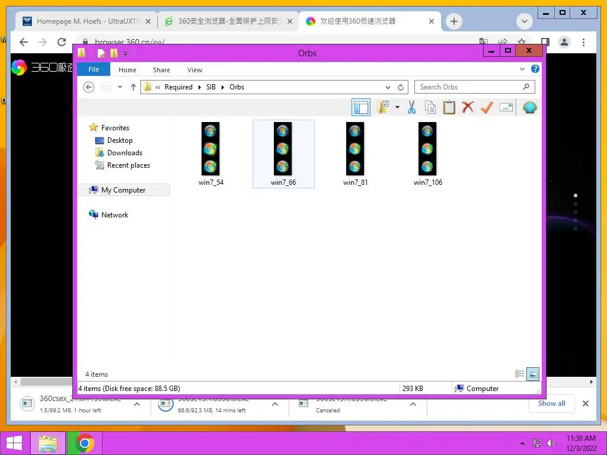Click browser back arrow button
This screenshot has width=607, height=455.
coord(24,42)
